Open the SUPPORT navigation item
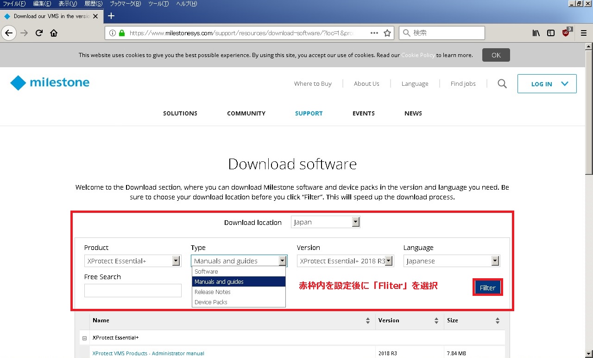Viewport: 593px width, 358px height. 309,113
